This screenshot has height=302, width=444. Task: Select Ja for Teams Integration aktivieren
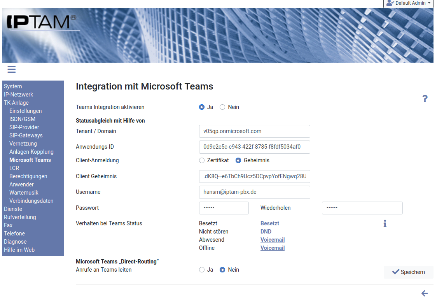(x=202, y=107)
